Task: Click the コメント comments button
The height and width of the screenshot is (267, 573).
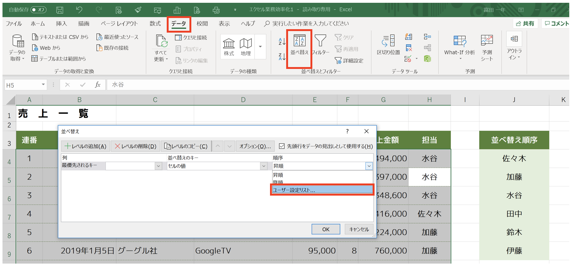Action: (x=557, y=23)
